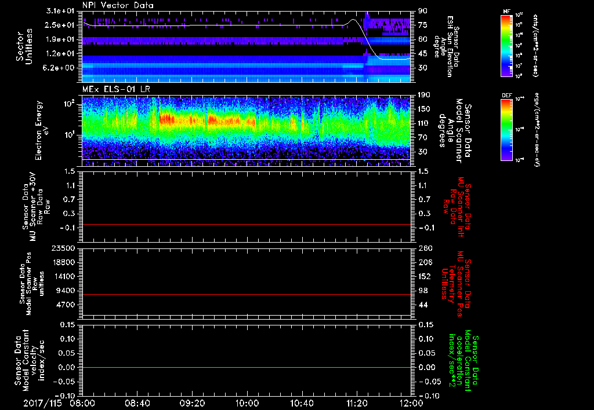The width and height of the screenshot is (594, 410).
Task: Click the ESH Sun Elevation Angle label
Action: [448, 46]
